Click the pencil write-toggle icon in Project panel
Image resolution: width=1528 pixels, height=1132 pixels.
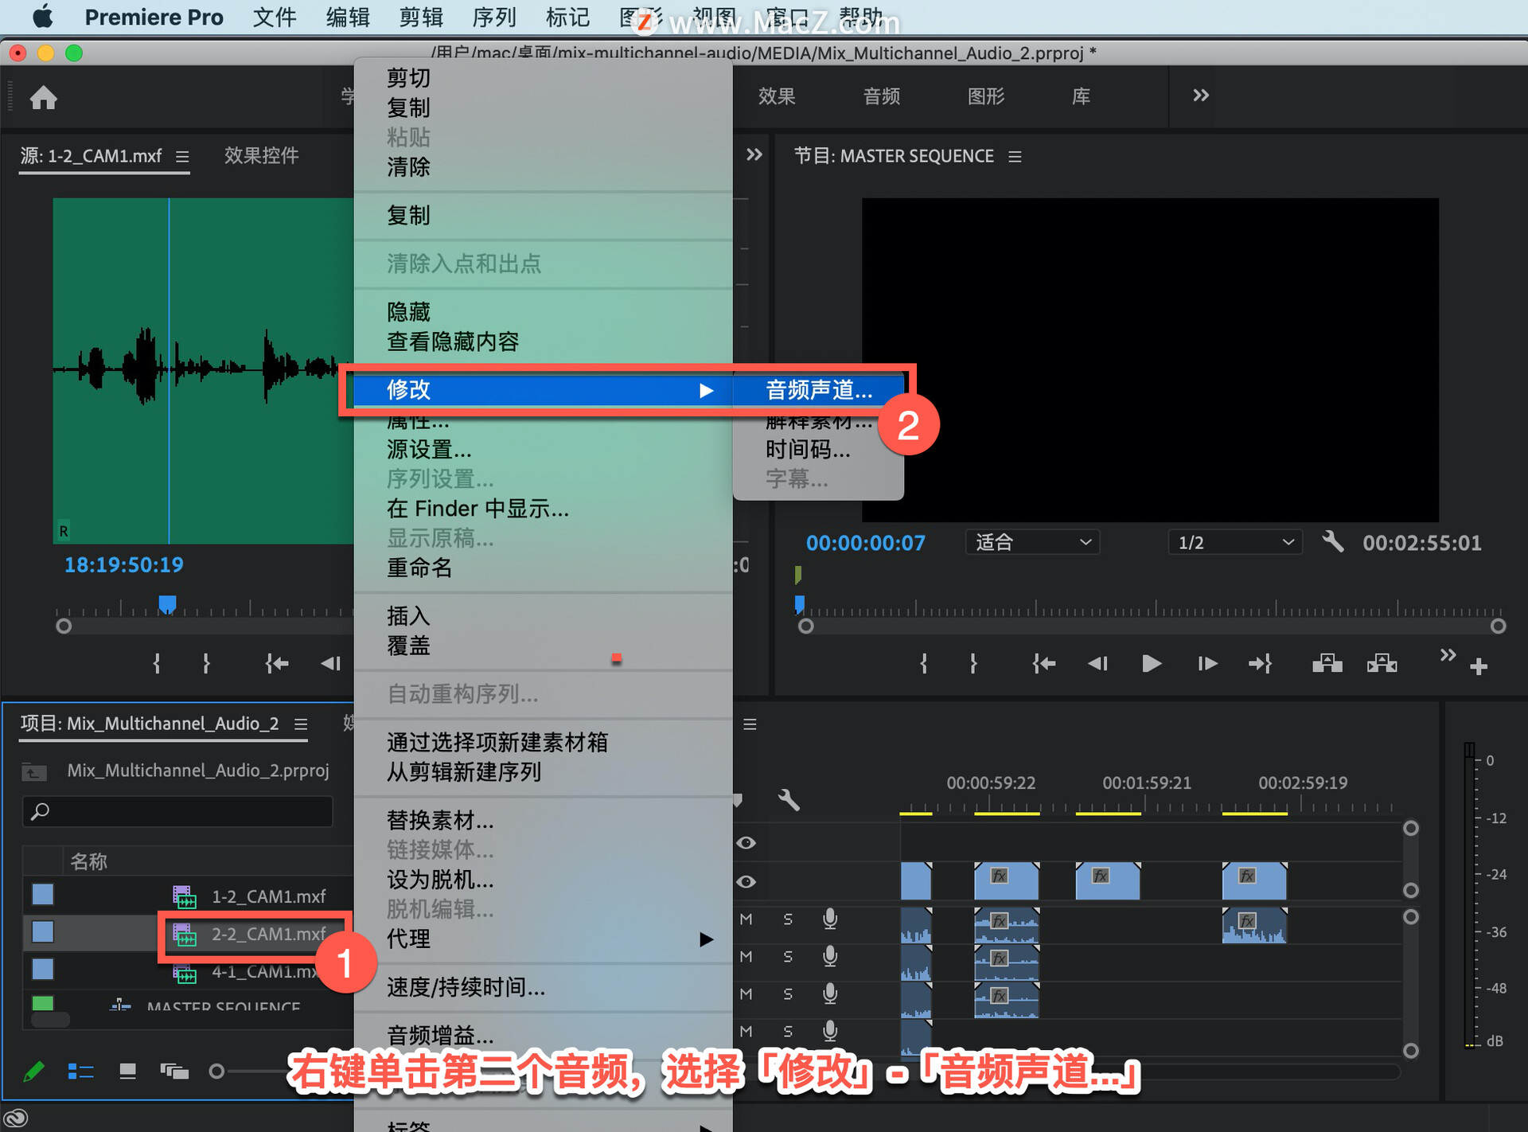coord(33,1071)
